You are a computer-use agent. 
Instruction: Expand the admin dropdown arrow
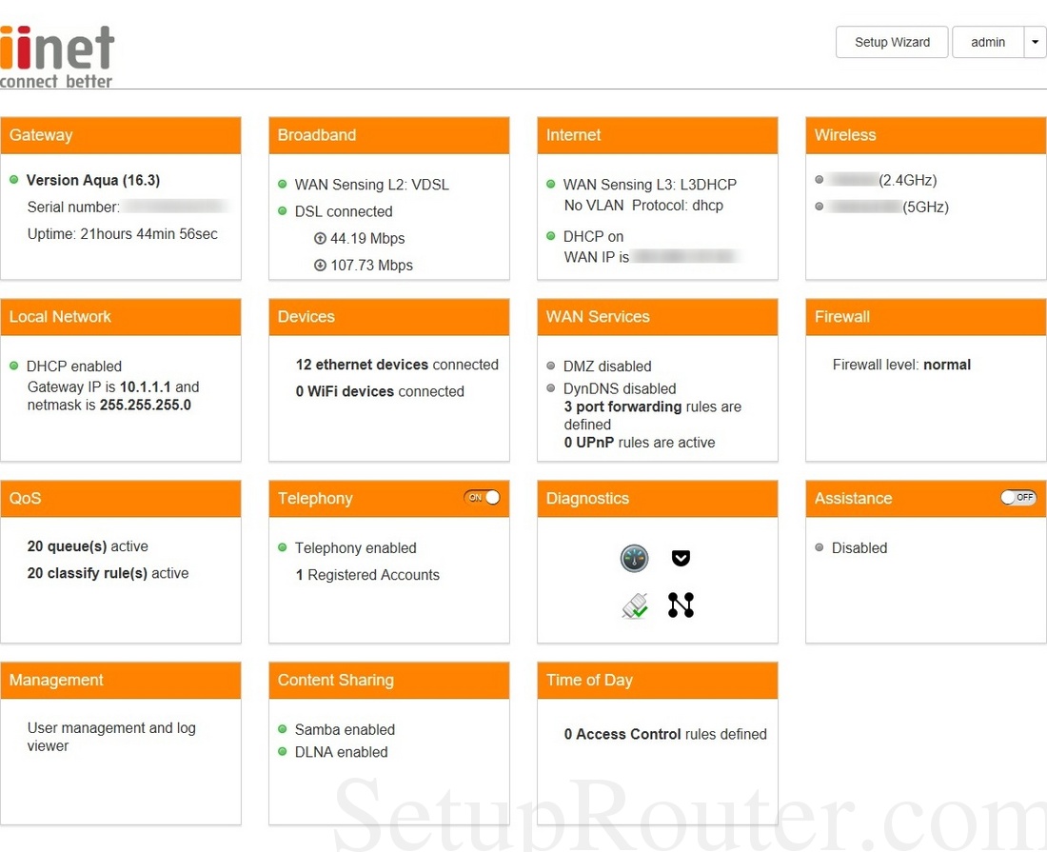tap(1035, 42)
